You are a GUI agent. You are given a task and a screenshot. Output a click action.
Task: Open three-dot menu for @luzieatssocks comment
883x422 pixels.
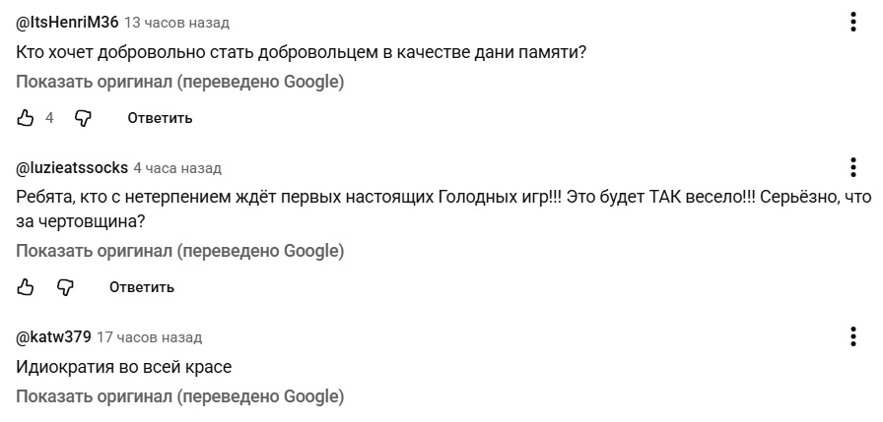point(852,167)
